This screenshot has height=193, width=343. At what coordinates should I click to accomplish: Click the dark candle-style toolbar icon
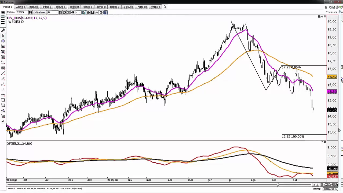[x=73, y=12]
